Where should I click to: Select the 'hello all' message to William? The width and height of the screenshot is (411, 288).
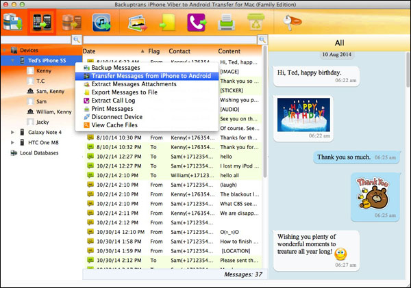pyautogui.click(x=173, y=175)
